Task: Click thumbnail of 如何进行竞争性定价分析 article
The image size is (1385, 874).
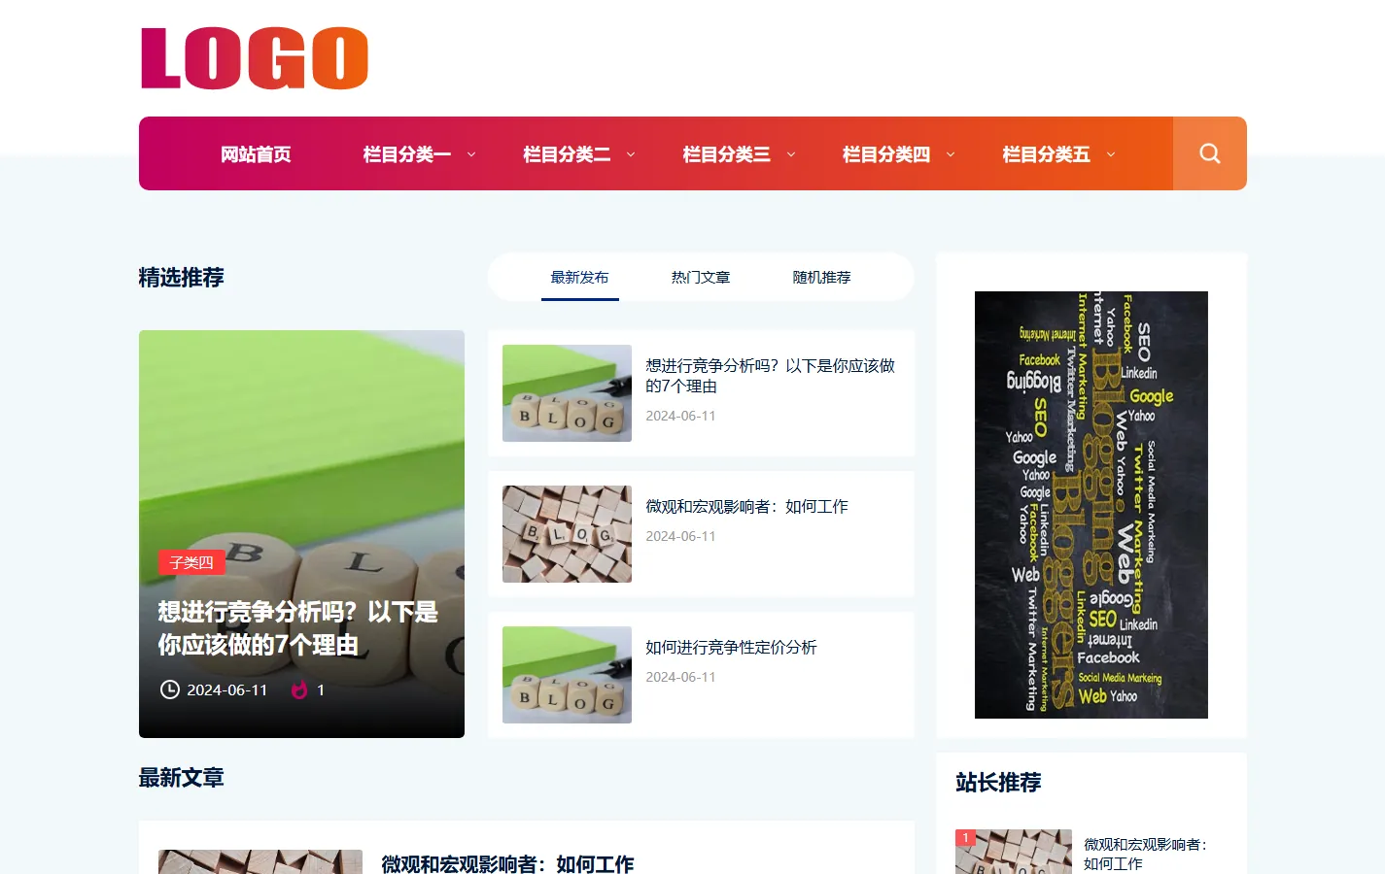Action: coord(567,675)
